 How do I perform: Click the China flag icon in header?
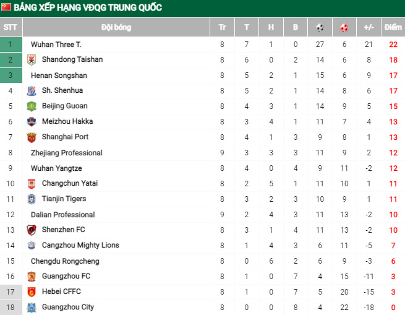tap(7, 7)
